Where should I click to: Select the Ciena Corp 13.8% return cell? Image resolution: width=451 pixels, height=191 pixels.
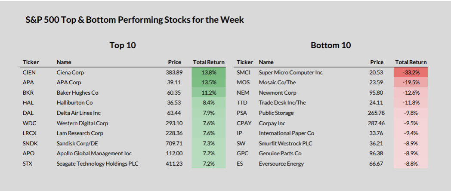209,72
